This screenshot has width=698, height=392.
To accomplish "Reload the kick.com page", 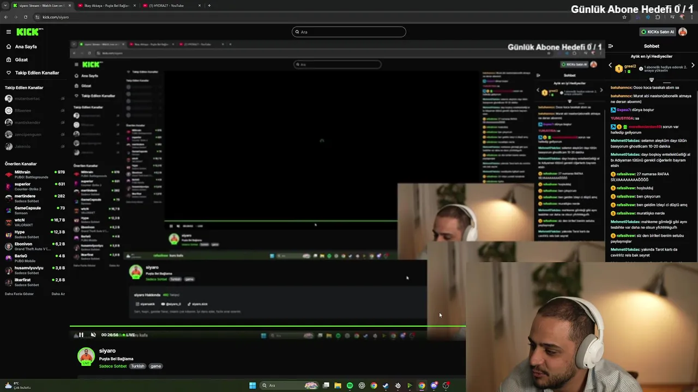I will [x=25, y=17].
